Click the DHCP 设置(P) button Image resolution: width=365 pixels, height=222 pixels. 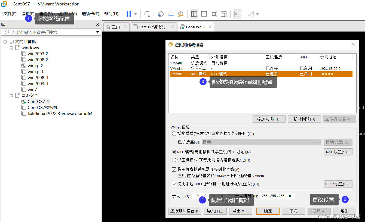click(338, 184)
